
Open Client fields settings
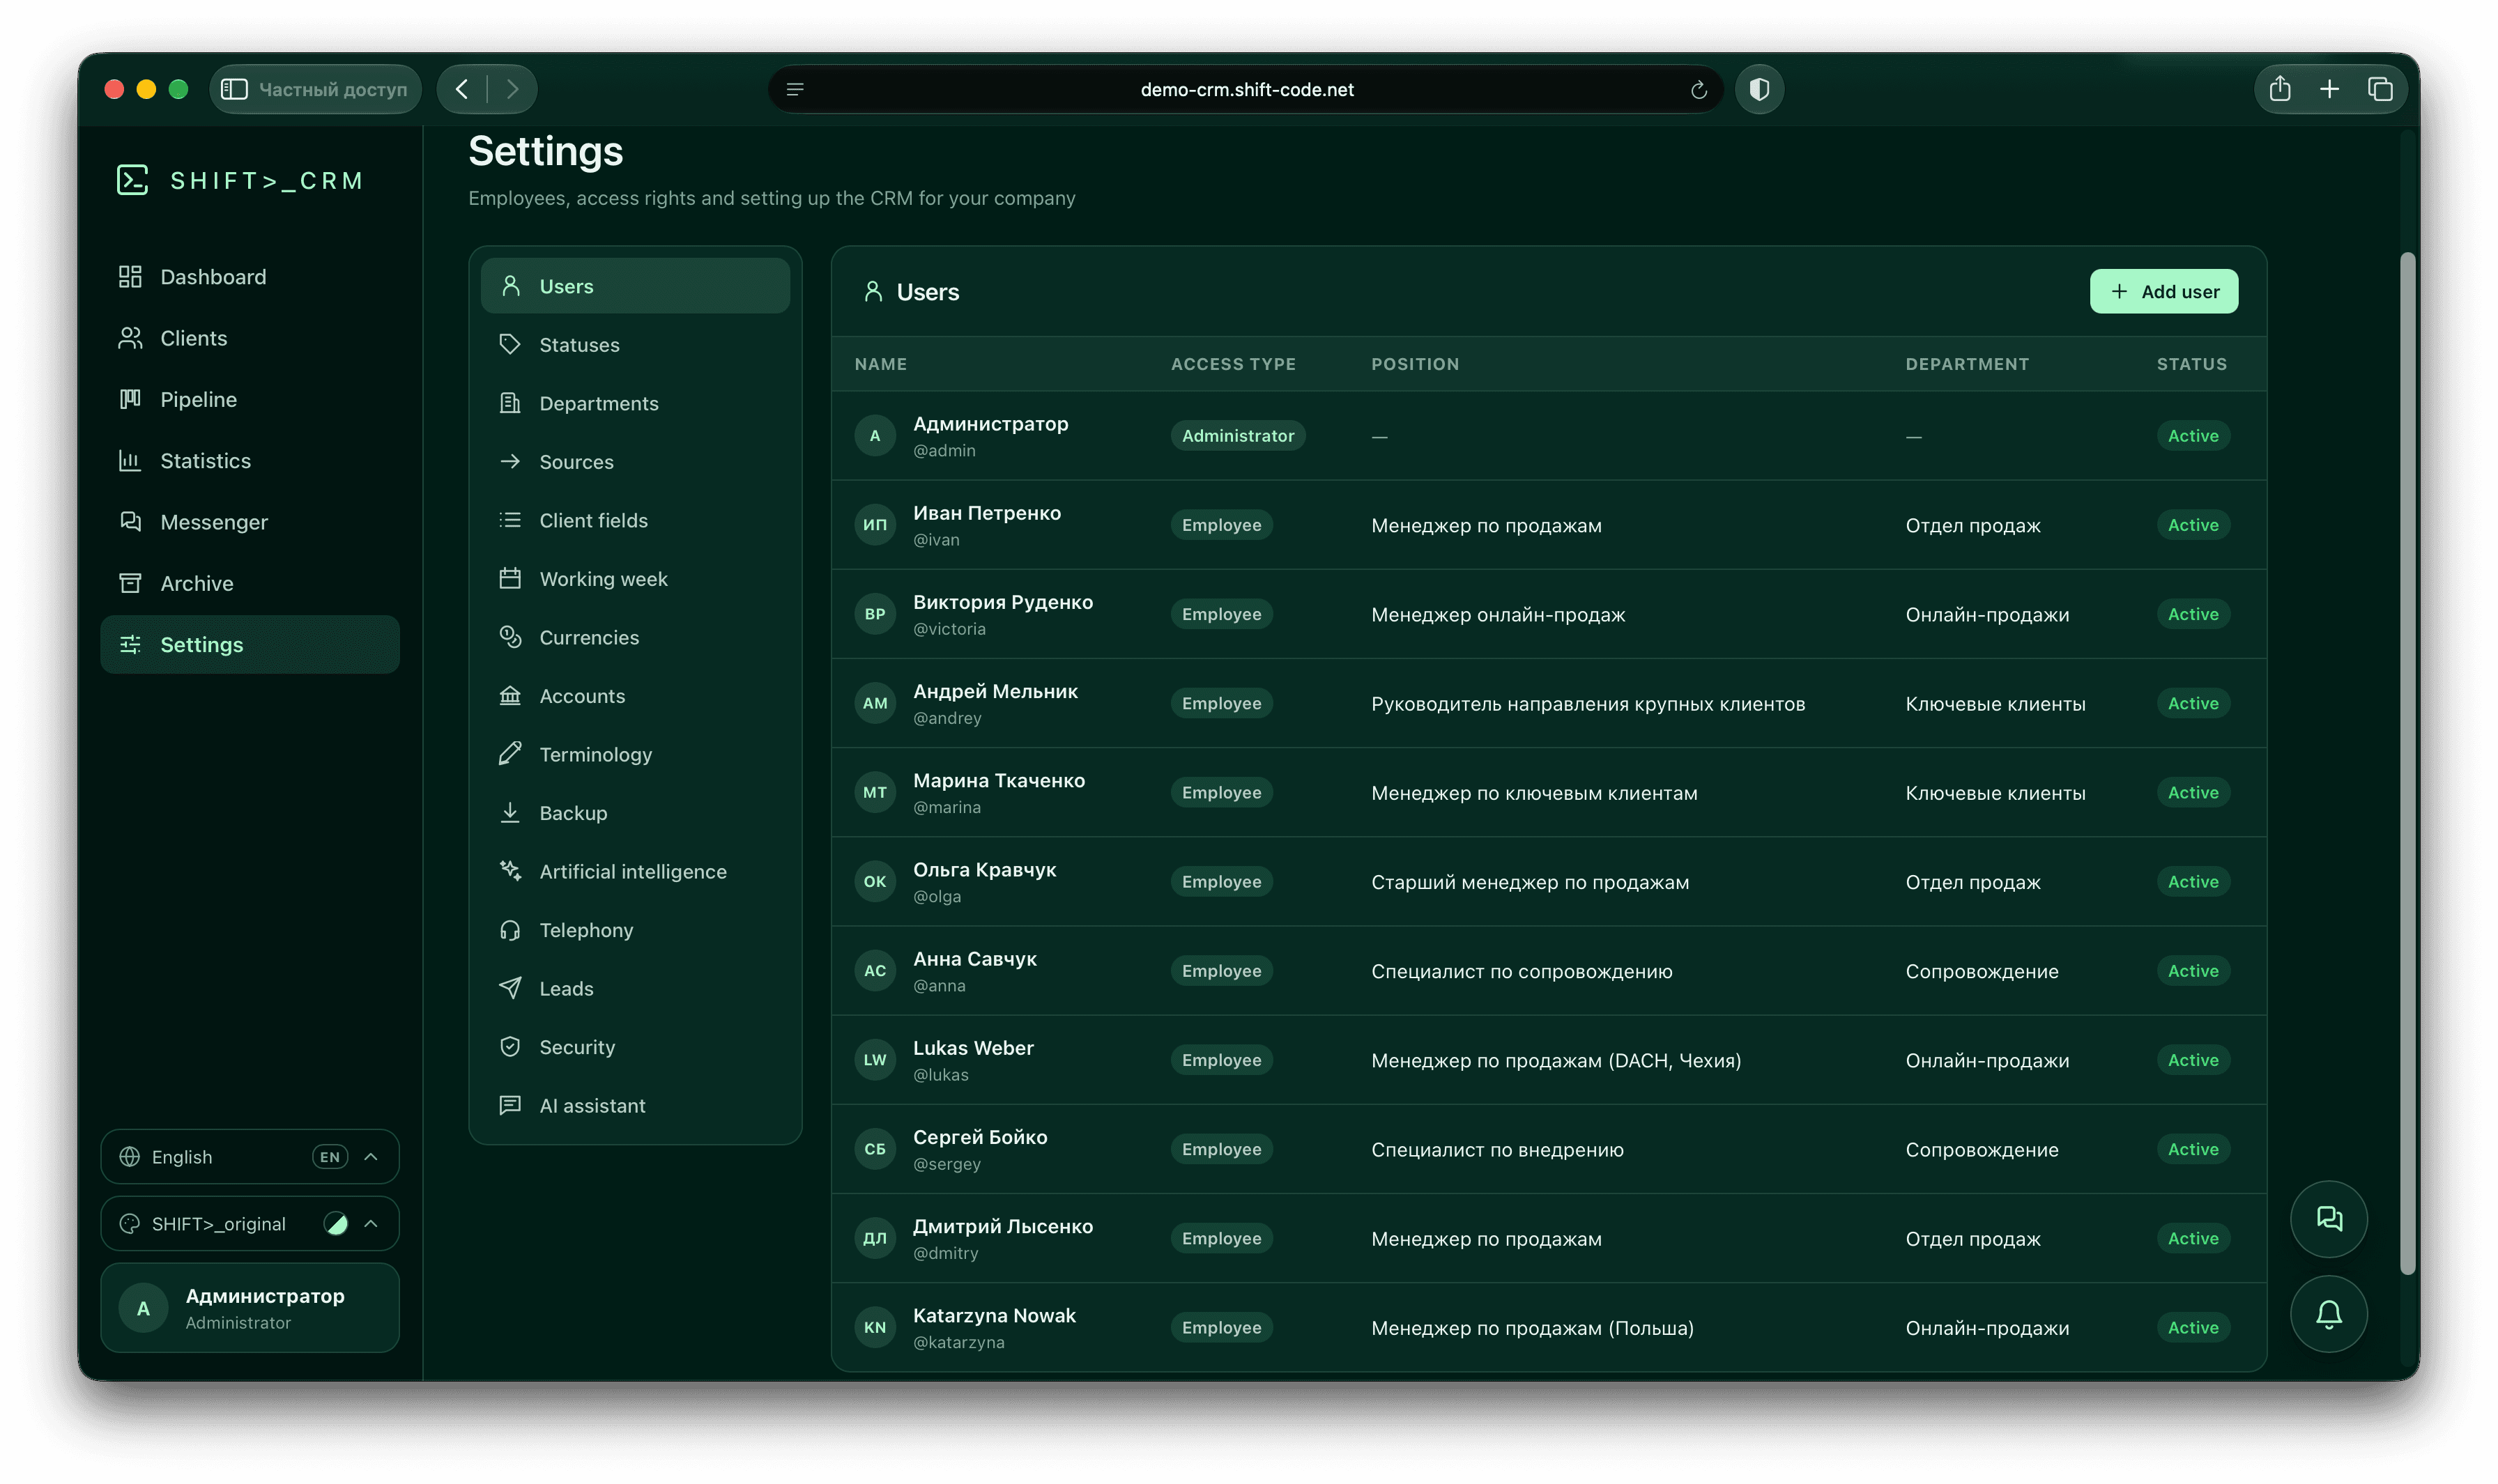[635, 520]
